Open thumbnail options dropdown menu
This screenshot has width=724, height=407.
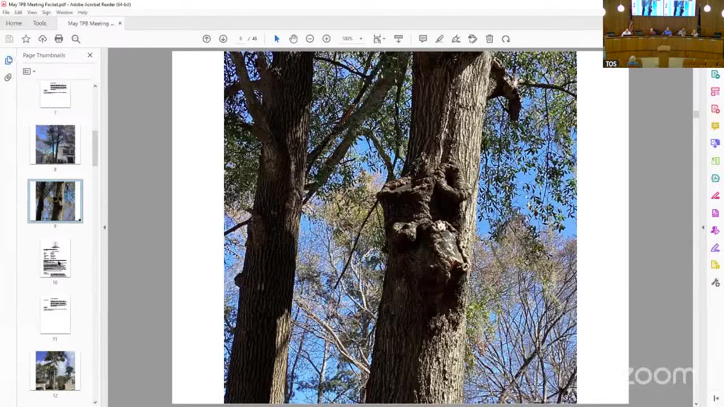coord(29,71)
